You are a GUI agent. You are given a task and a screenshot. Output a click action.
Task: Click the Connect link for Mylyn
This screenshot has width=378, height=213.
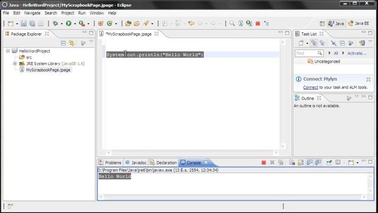pyautogui.click(x=311, y=88)
